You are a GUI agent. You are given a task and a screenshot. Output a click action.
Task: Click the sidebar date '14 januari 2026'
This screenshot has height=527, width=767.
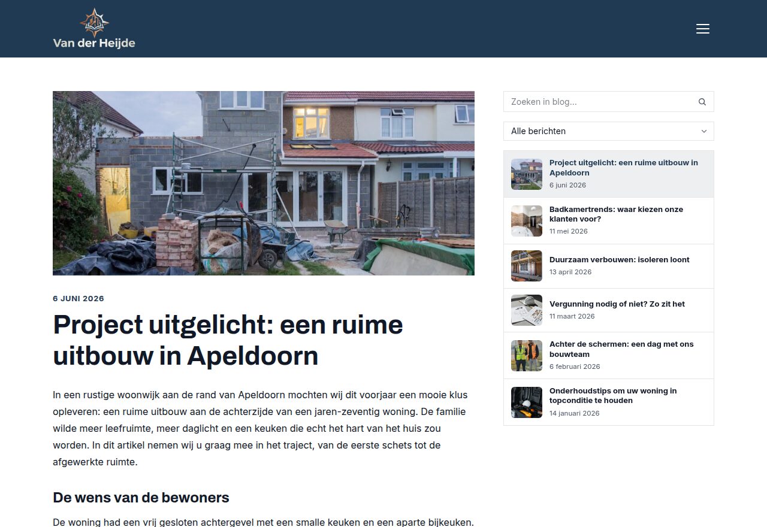[x=575, y=413]
